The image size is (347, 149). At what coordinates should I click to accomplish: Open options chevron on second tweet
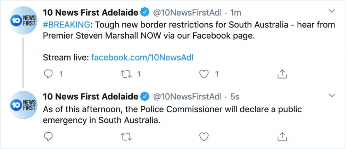pyautogui.click(x=332, y=95)
